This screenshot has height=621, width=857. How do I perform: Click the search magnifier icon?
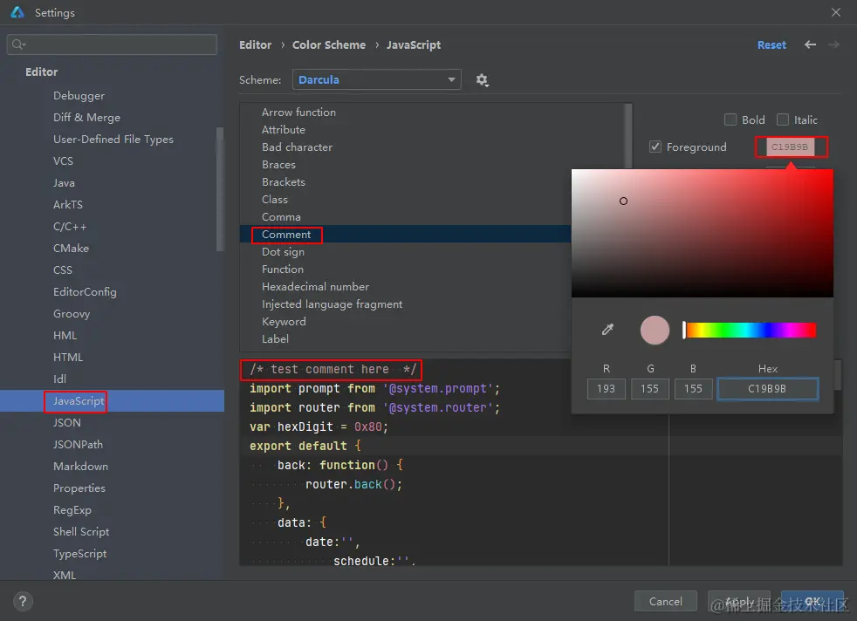(x=18, y=44)
